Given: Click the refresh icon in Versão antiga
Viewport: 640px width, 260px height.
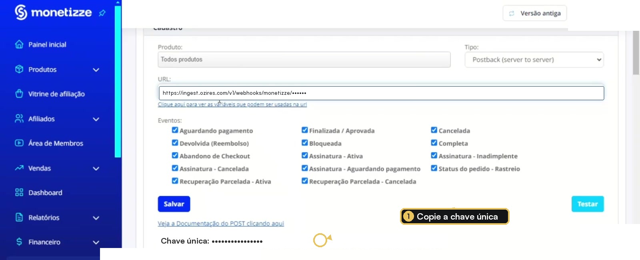Looking at the screenshot, I should (x=512, y=13).
